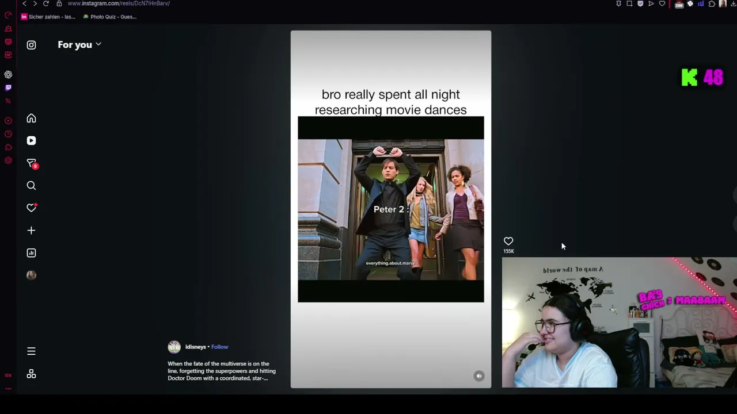This screenshot has width=737, height=414.
Task: Open the Meta apps grid icon
Action: pyautogui.click(x=31, y=374)
